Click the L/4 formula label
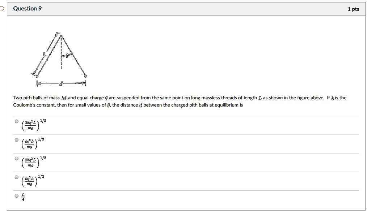 [x=23, y=196]
